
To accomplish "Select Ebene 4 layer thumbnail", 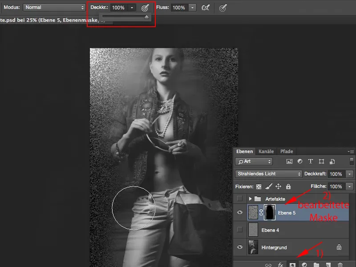I will [253, 230].
